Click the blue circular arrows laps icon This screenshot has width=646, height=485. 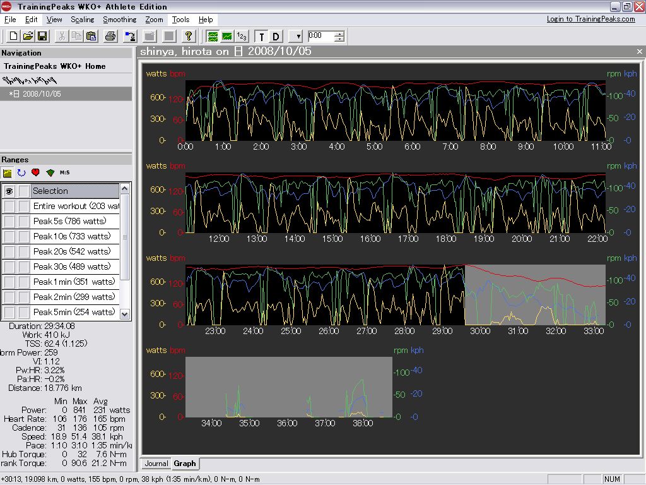click(x=21, y=173)
